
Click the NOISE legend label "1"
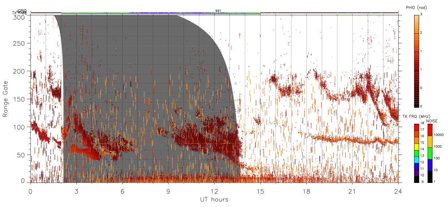[434, 181]
